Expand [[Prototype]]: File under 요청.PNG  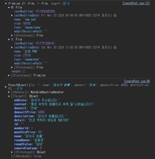12,67
